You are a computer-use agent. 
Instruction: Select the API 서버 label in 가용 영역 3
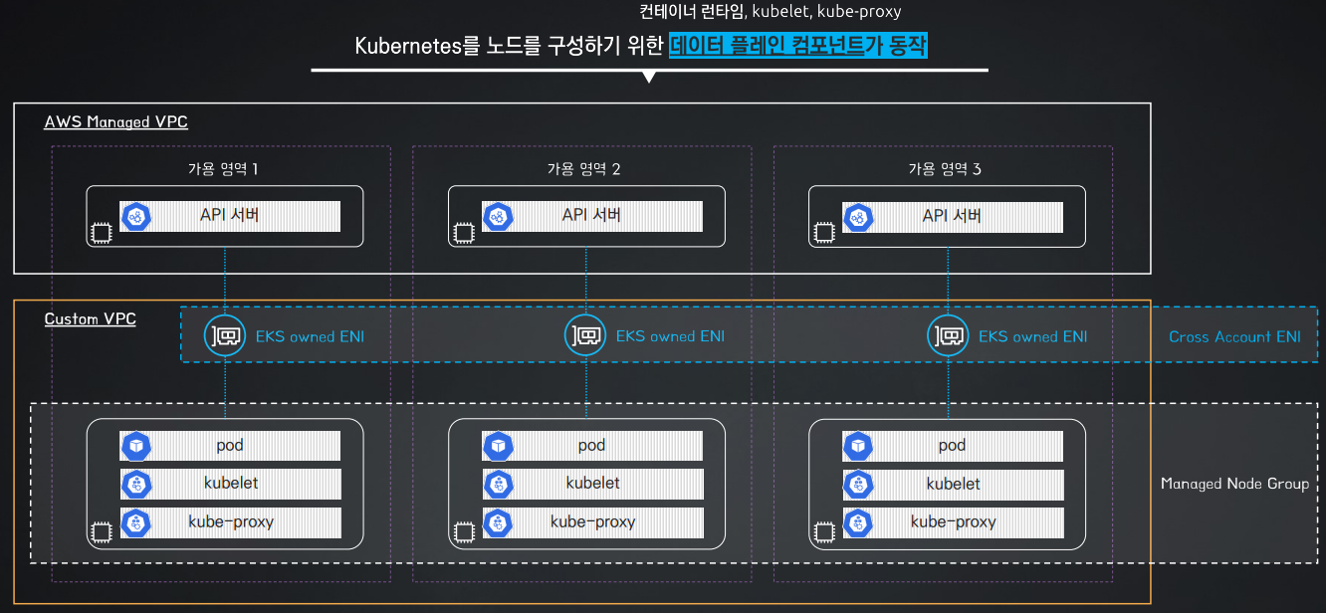pyautogui.click(x=953, y=215)
